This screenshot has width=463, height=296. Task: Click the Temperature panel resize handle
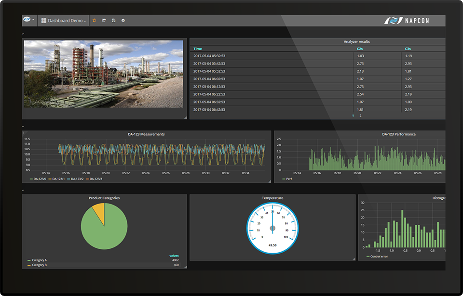(x=354, y=259)
